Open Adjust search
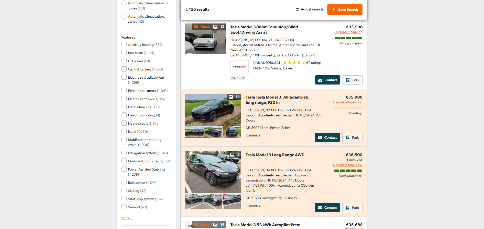This screenshot has height=229, width=484. [309, 9]
